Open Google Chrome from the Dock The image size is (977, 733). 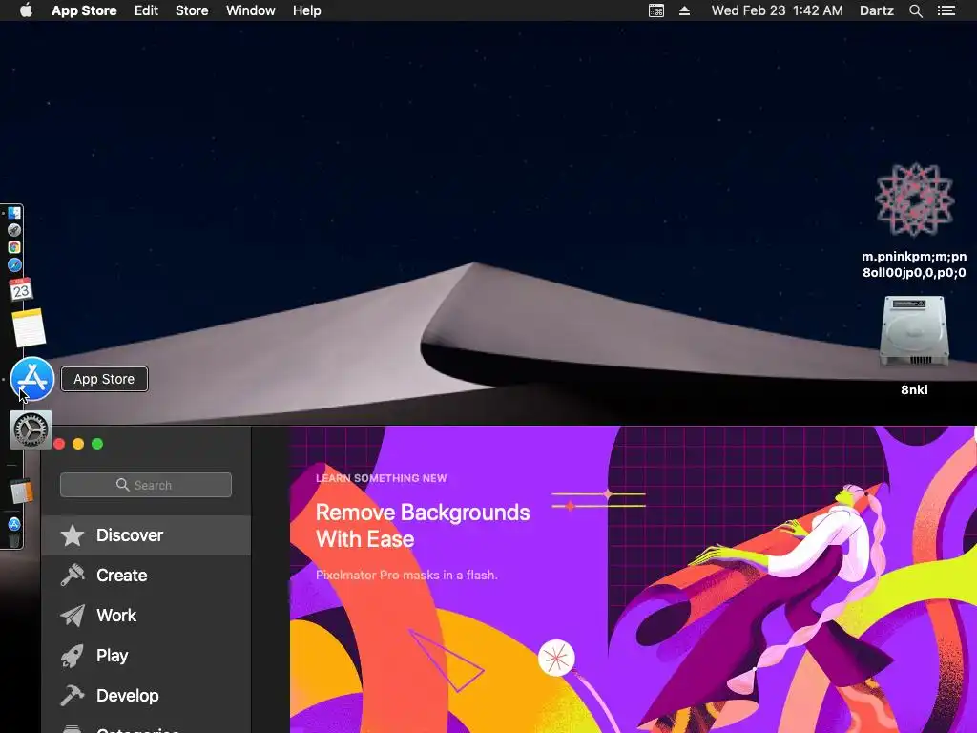pyautogui.click(x=14, y=247)
